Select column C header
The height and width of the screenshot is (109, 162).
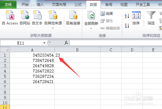pos(111,50)
